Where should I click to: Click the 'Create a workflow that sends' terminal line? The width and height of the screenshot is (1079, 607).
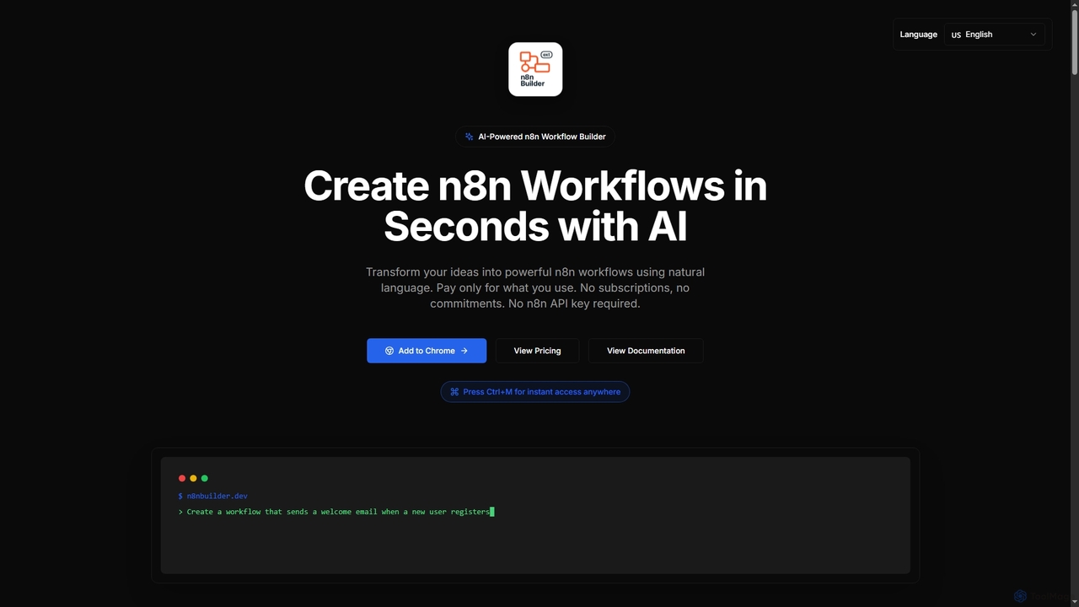(336, 512)
